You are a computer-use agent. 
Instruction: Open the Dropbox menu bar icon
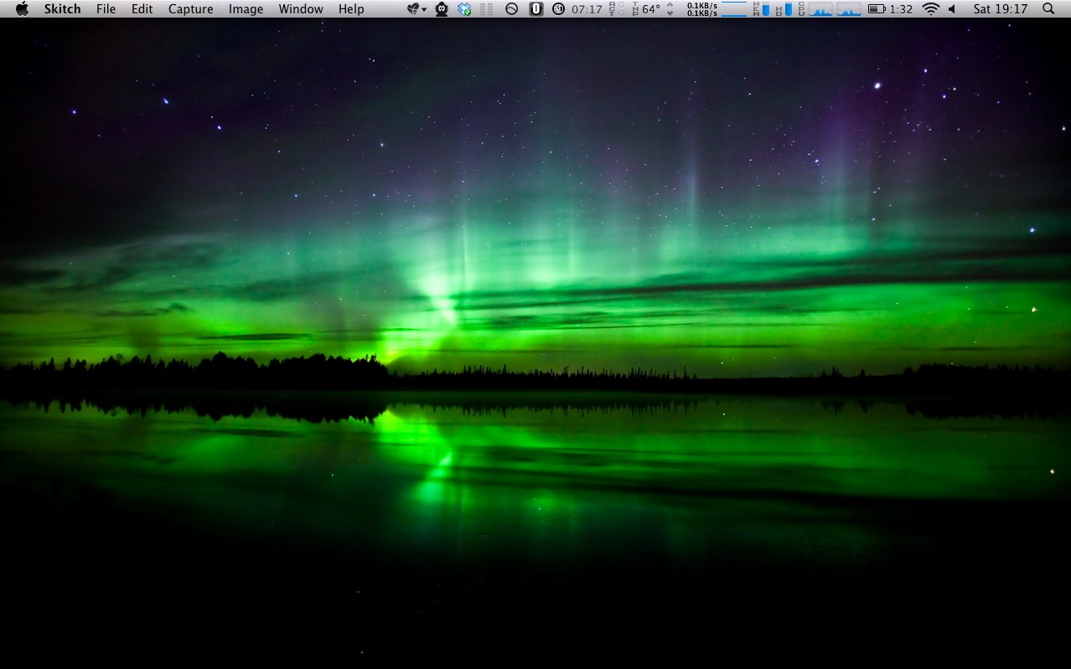464,9
